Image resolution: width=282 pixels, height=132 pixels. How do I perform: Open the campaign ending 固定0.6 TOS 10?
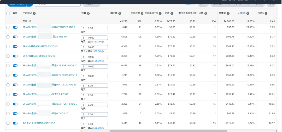click(45, 37)
